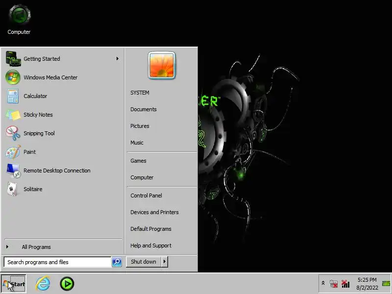This screenshot has height=294, width=392.
Task: Launch Snipping Tool by its label
Action: coord(39,133)
